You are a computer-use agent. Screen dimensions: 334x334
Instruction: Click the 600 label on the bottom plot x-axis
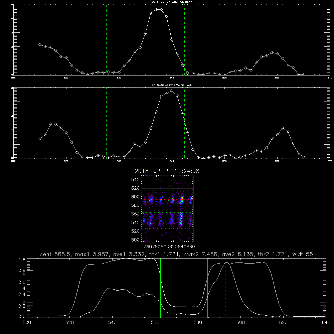(240, 323)
